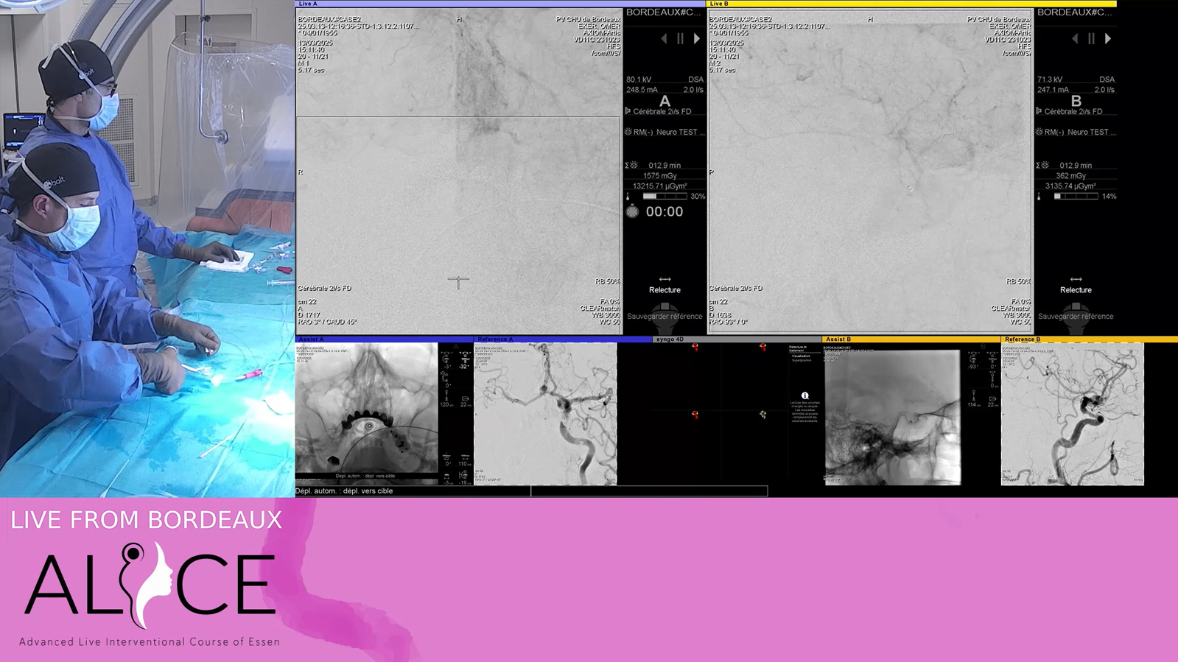Click the Relecture arrows icon in panel A
The width and height of the screenshot is (1178, 662).
coord(665,279)
